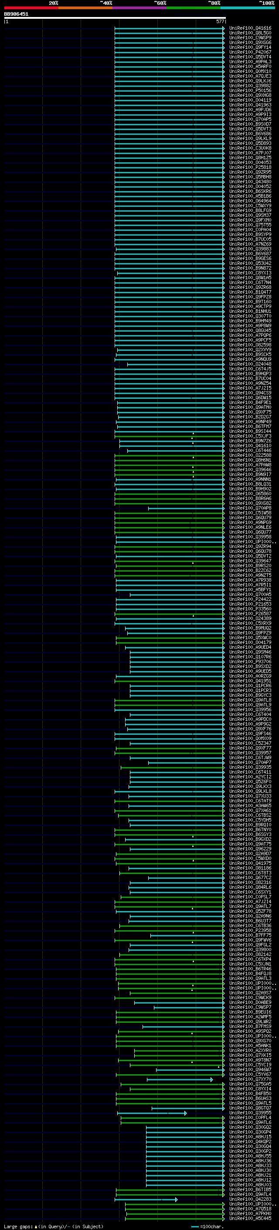Click the short alignment bar for UniRef100_Q7XY70

click(x=180, y=1079)
